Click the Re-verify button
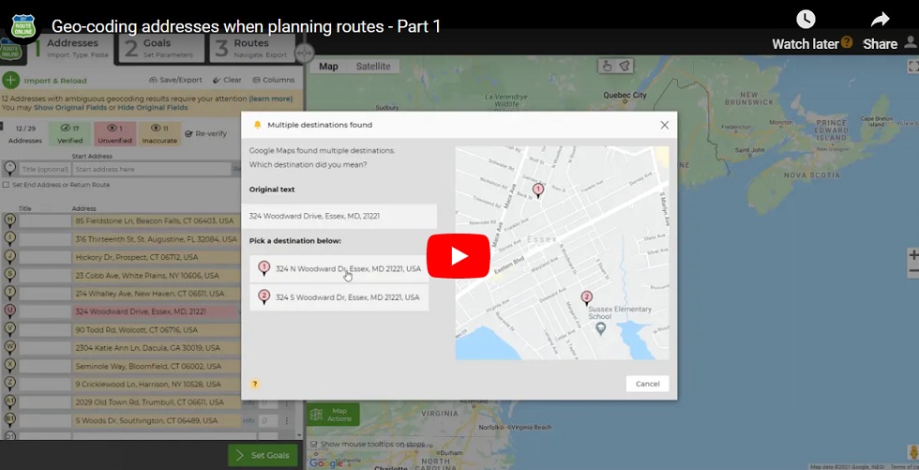The height and width of the screenshot is (470, 919). tap(205, 133)
